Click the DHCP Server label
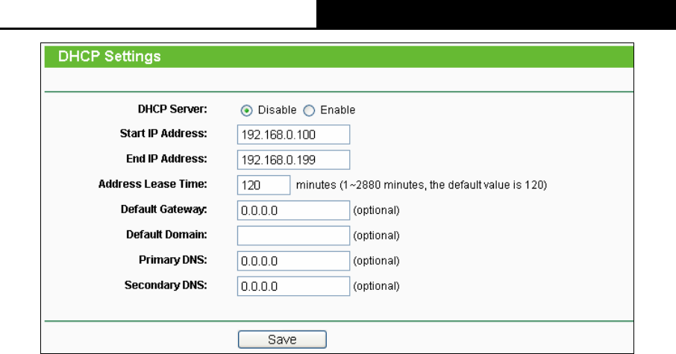 172,110
